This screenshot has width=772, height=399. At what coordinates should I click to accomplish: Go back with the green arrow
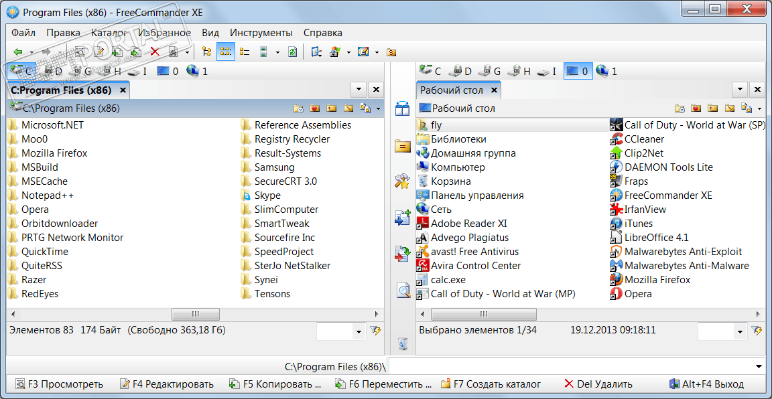(x=17, y=52)
